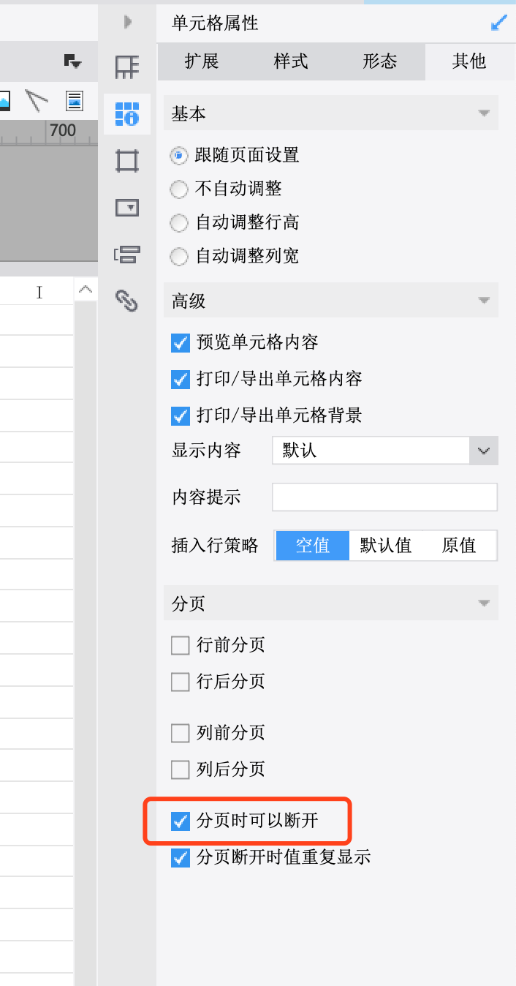Image resolution: width=516 pixels, height=986 pixels.
Task: Enable the 行前分页 checkbox
Action: pos(180,645)
